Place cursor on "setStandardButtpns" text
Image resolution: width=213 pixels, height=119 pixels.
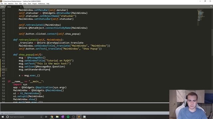(37, 69)
